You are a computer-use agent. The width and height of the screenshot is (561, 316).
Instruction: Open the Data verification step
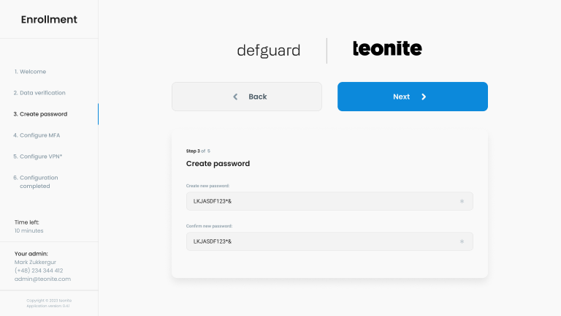click(x=39, y=93)
